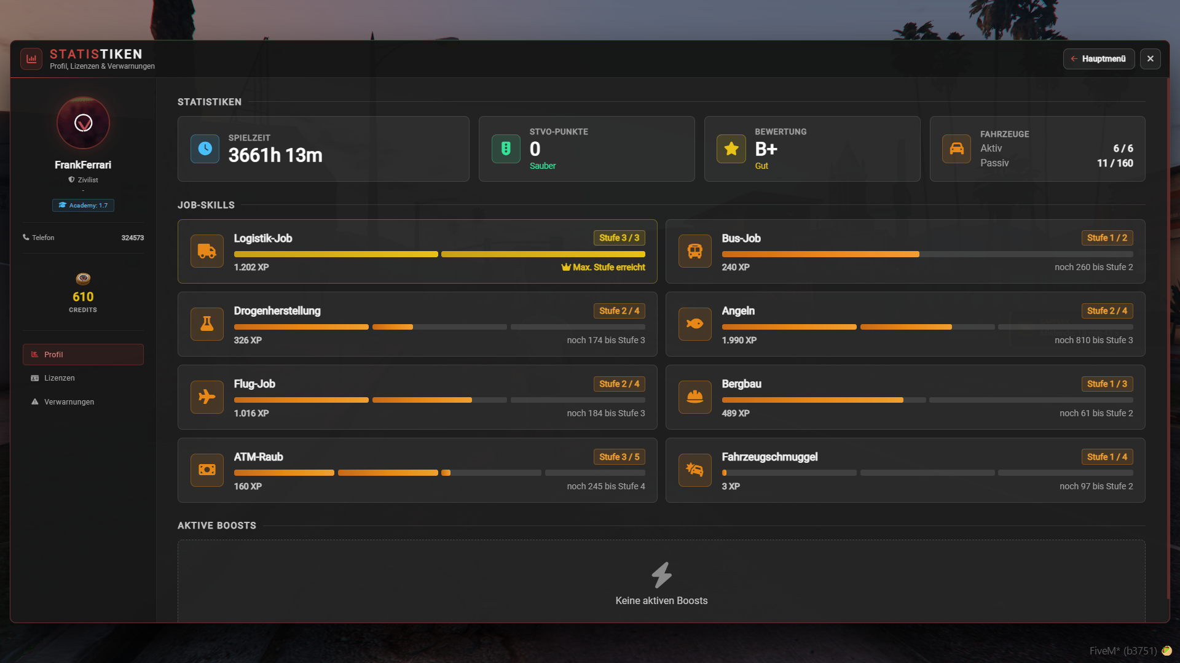Click the Statistiken chart icon in header

click(x=31, y=59)
